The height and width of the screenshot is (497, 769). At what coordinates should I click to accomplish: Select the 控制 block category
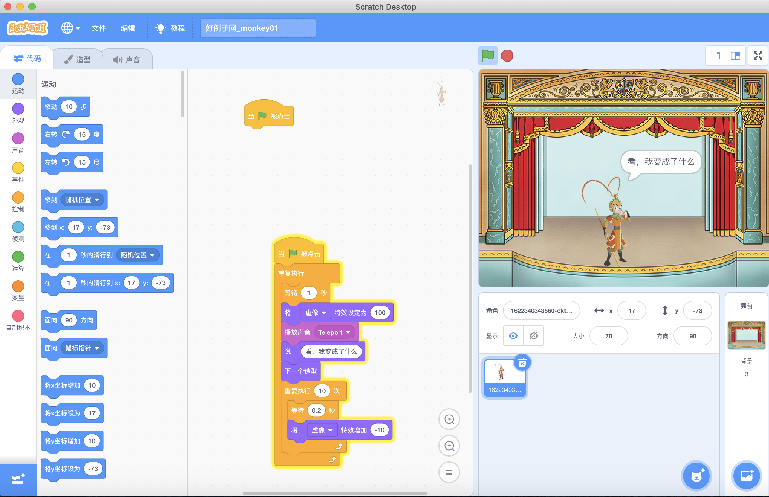click(18, 202)
